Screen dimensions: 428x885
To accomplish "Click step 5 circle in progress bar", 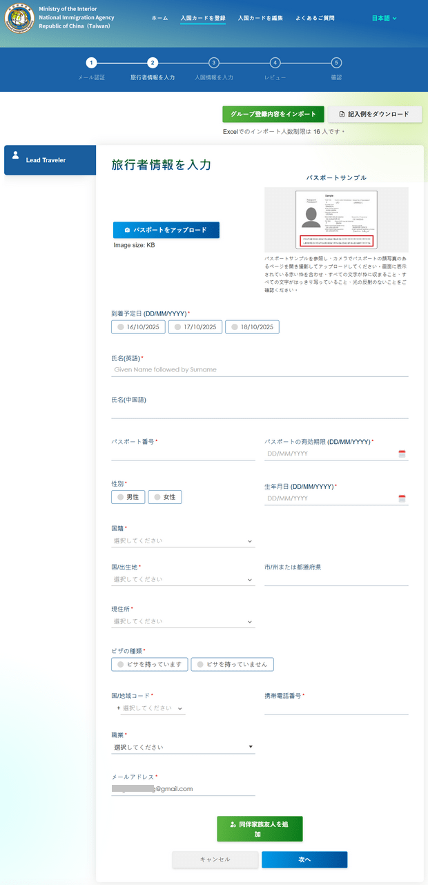I will pos(336,63).
